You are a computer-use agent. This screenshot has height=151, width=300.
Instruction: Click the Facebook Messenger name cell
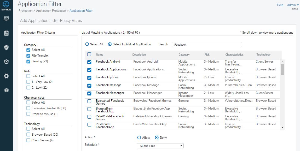110,93
